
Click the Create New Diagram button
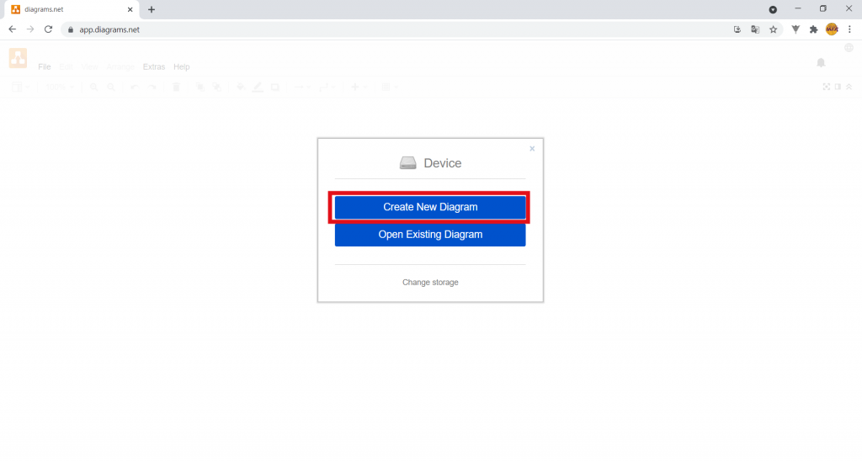[430, 207]
